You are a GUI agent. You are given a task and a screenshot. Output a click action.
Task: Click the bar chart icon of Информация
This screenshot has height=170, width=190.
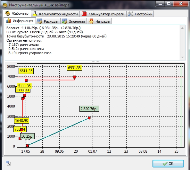click(9, 20)
